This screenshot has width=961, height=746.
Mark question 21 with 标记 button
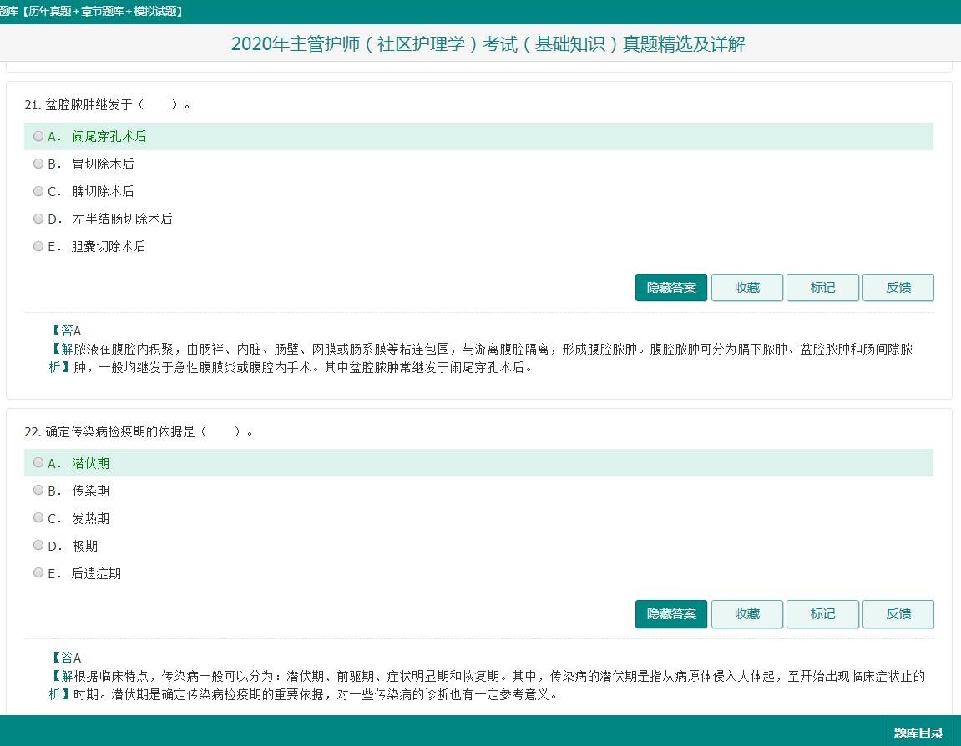point(822,287)
